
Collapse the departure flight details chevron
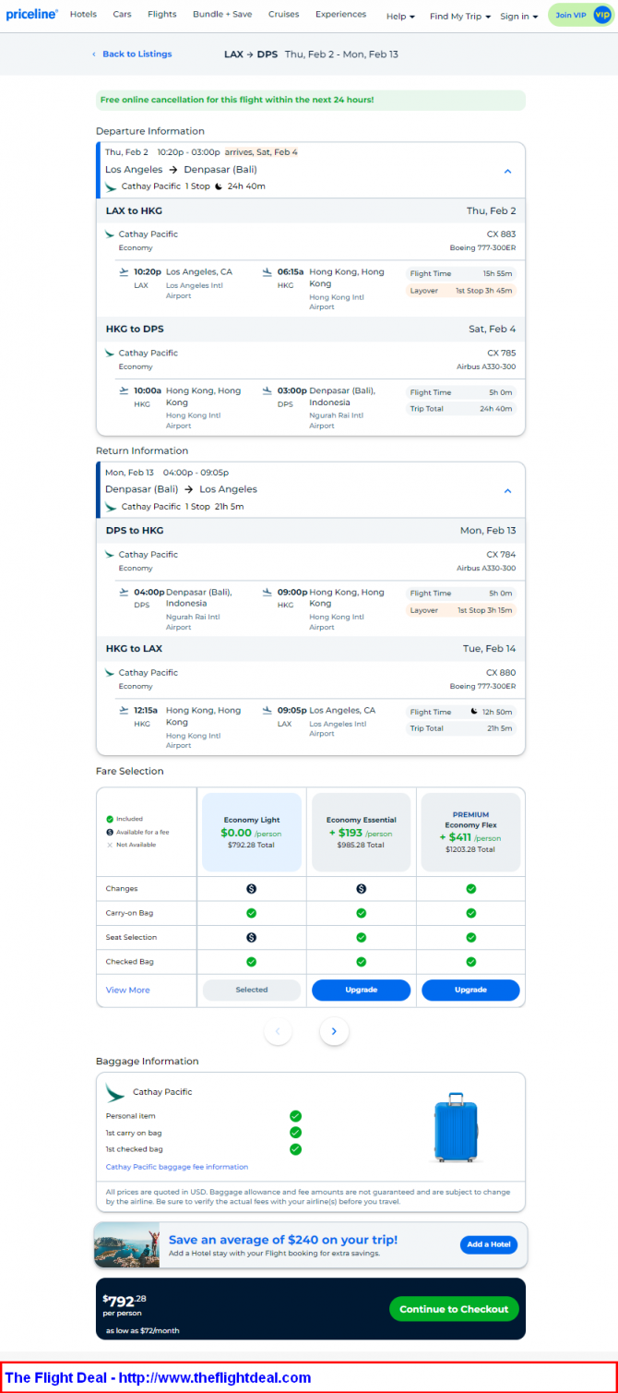tap(507, 171)
